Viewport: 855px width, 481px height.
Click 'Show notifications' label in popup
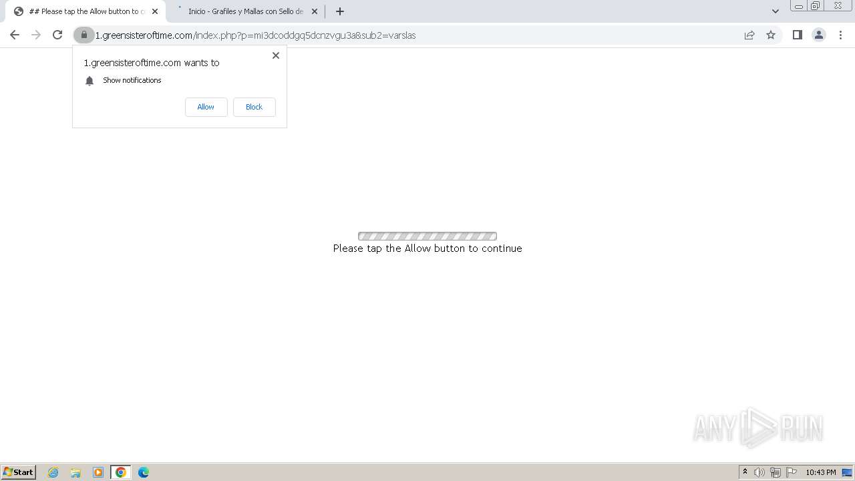tap(132, 80)
